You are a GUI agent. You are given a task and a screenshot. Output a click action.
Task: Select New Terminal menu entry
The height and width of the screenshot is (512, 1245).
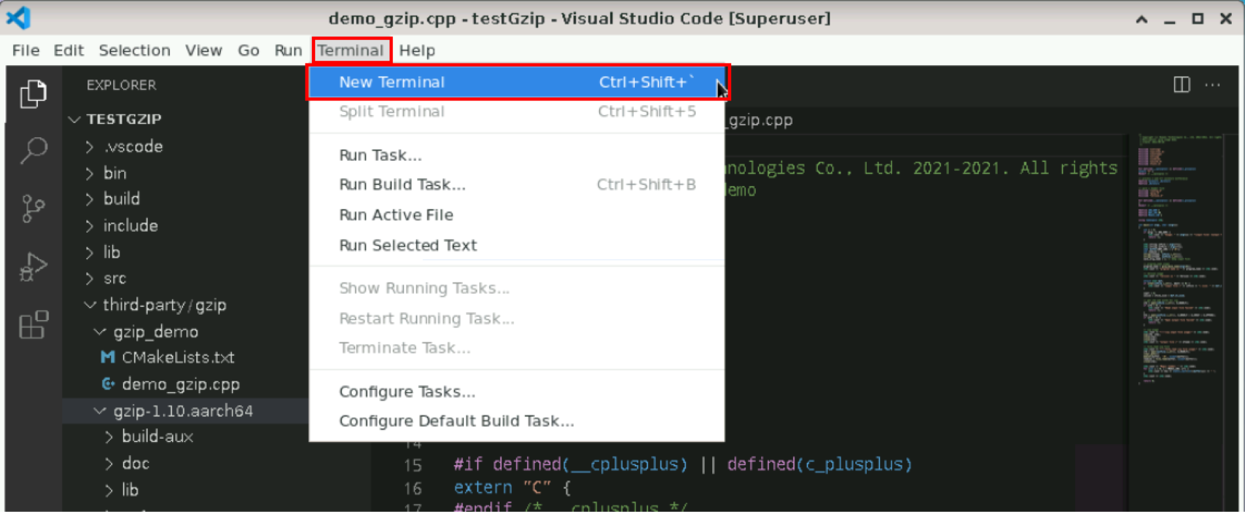pos(392,82)
